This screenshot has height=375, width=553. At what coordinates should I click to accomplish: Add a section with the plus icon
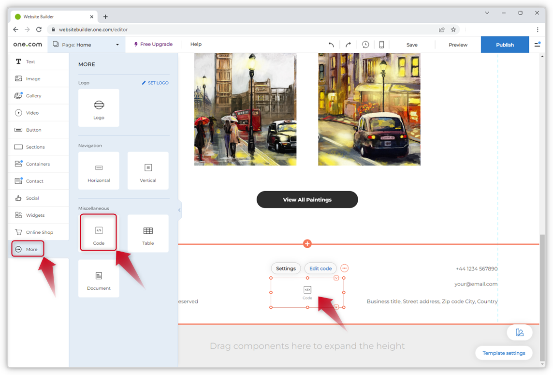coord(307,244)
